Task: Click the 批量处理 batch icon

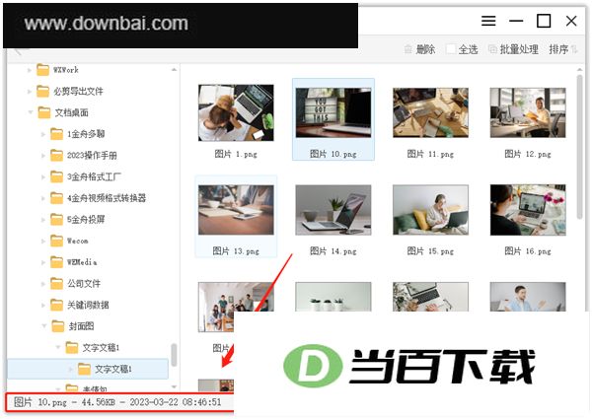Action: coord(492,49)
